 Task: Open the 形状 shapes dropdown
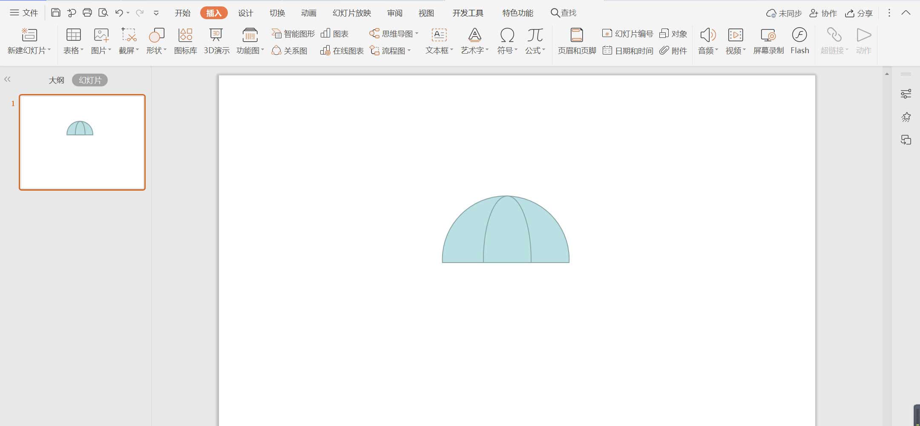click(157, 40)
